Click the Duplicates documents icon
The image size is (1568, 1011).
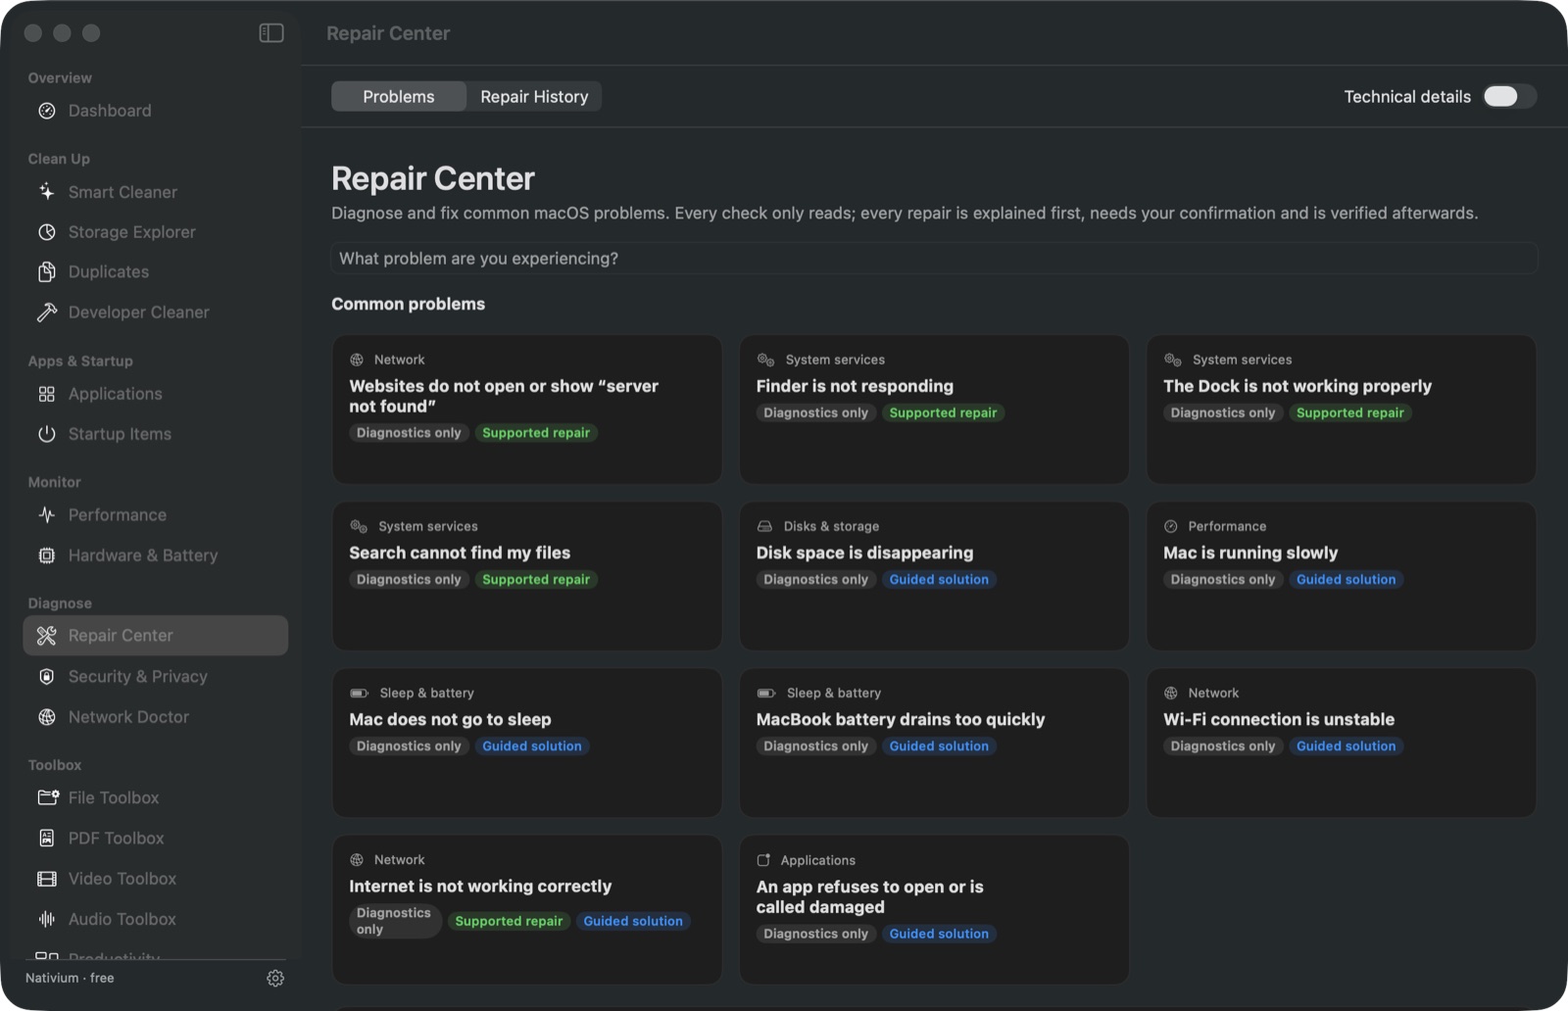(x=46, y=271)
